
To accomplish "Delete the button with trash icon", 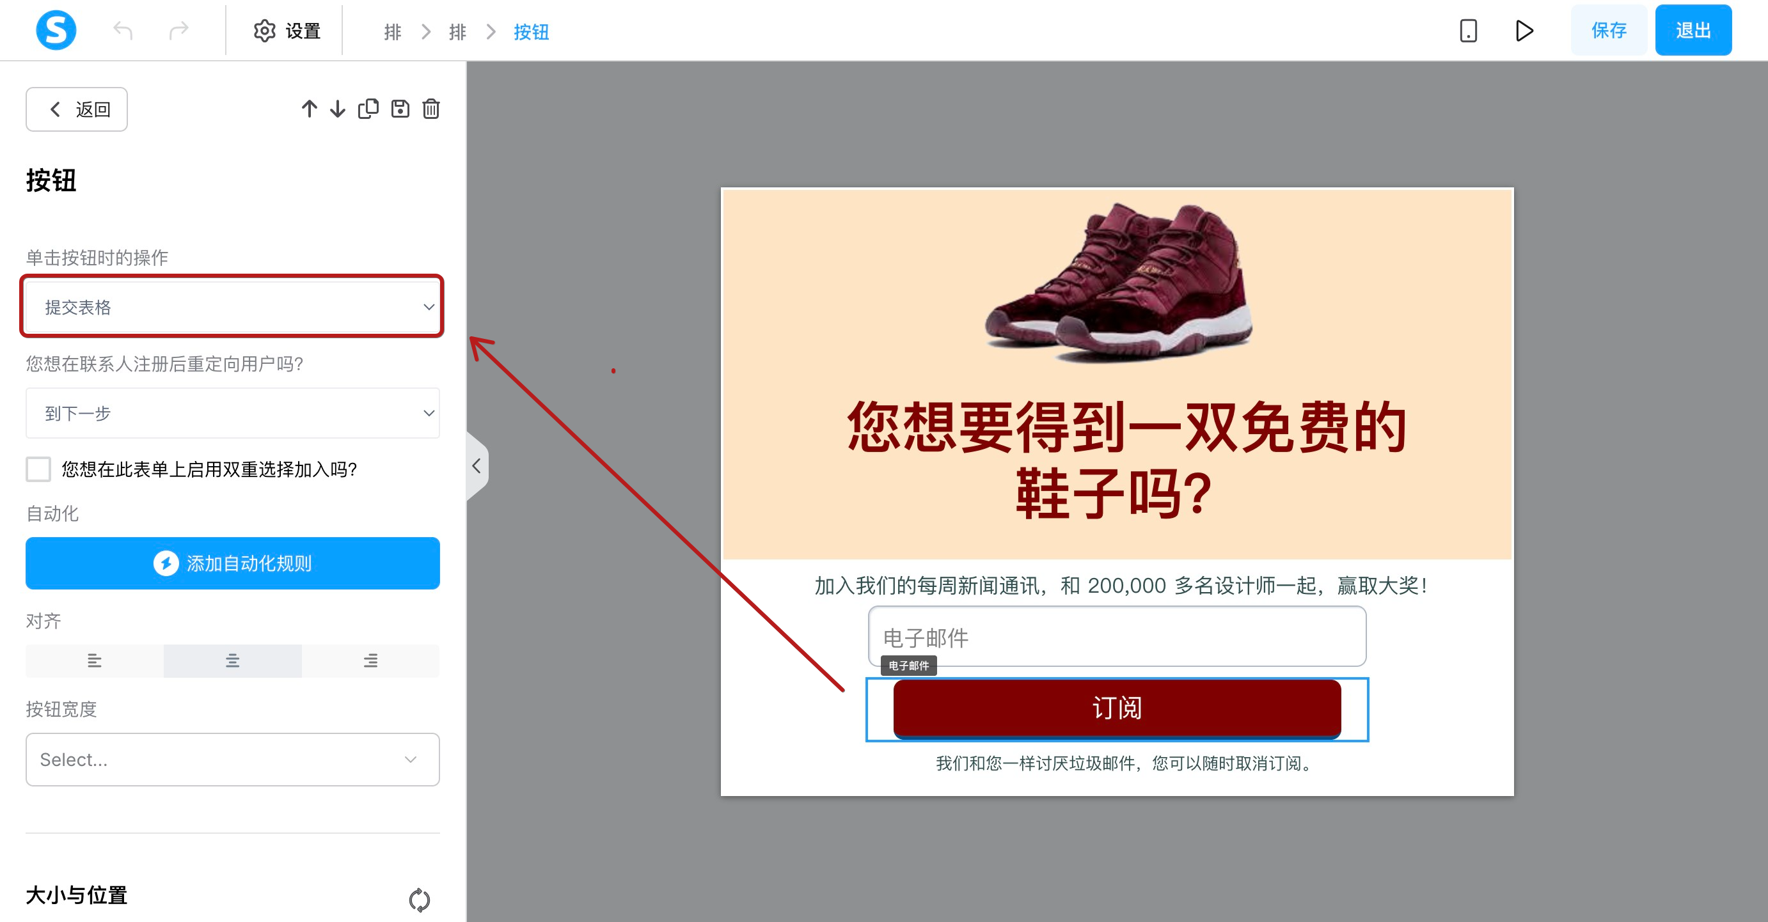I will [x=431, y=109].
